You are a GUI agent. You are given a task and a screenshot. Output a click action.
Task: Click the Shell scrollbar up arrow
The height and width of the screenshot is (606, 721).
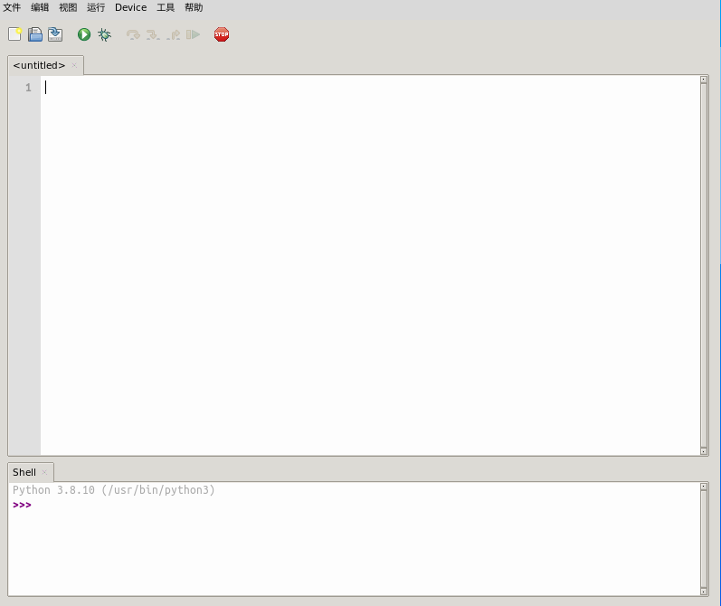704,487
